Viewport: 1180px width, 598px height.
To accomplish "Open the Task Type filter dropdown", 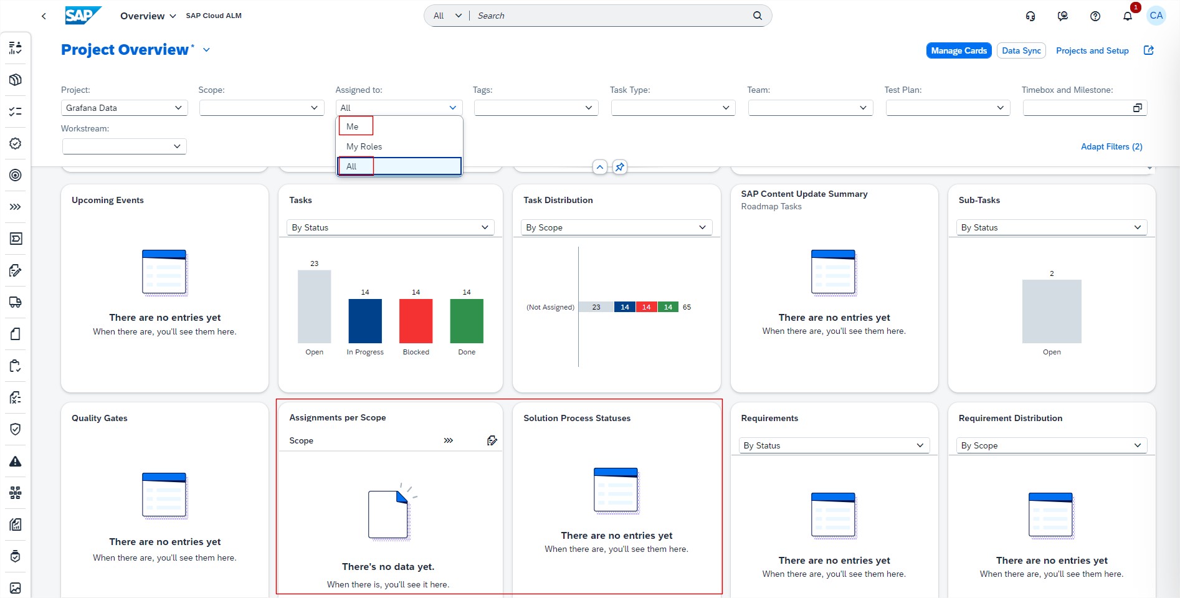I will [673, 108].
